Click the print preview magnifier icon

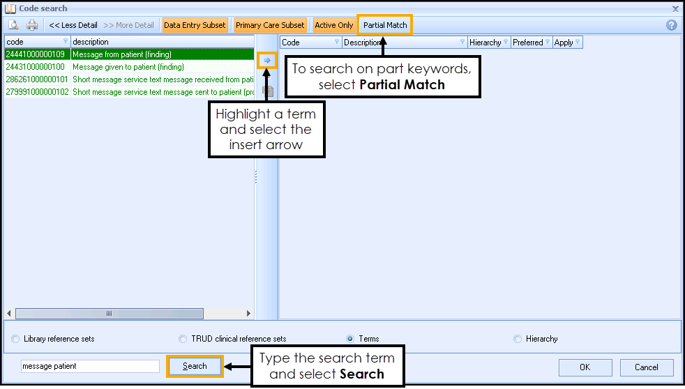click(13, 25)
